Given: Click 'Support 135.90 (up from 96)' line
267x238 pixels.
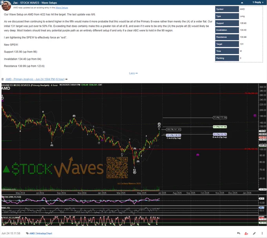Looking at the screenshot, I should click(x=20, y=52).
